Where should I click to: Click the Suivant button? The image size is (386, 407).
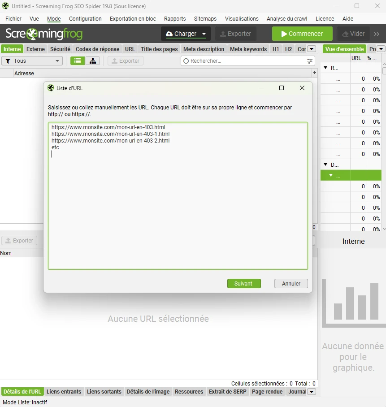244,283
